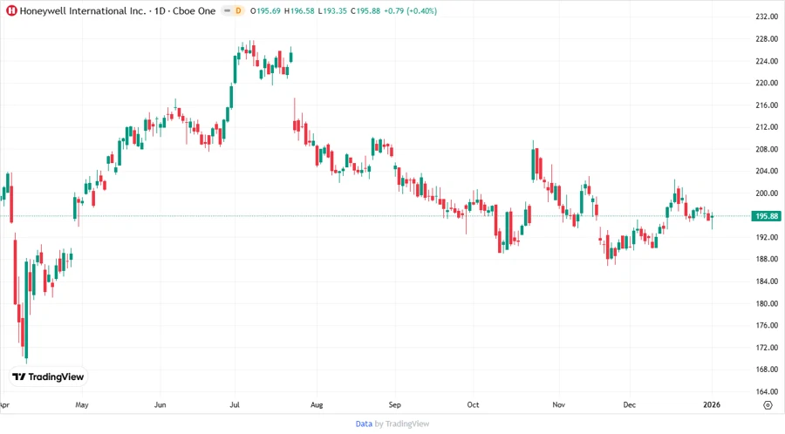Click the May label on time axis
The width and height of the screenshot is (785, 434).
point(82,405)
